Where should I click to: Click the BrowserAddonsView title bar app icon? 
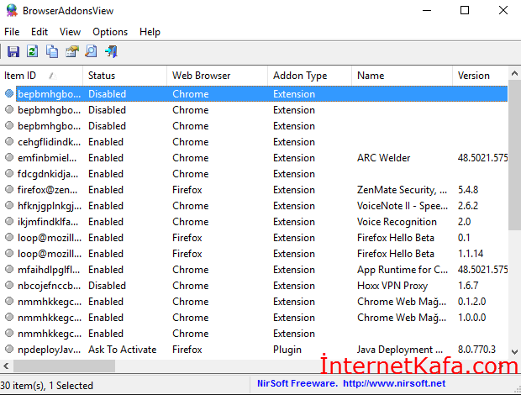(x=12, y=10)
